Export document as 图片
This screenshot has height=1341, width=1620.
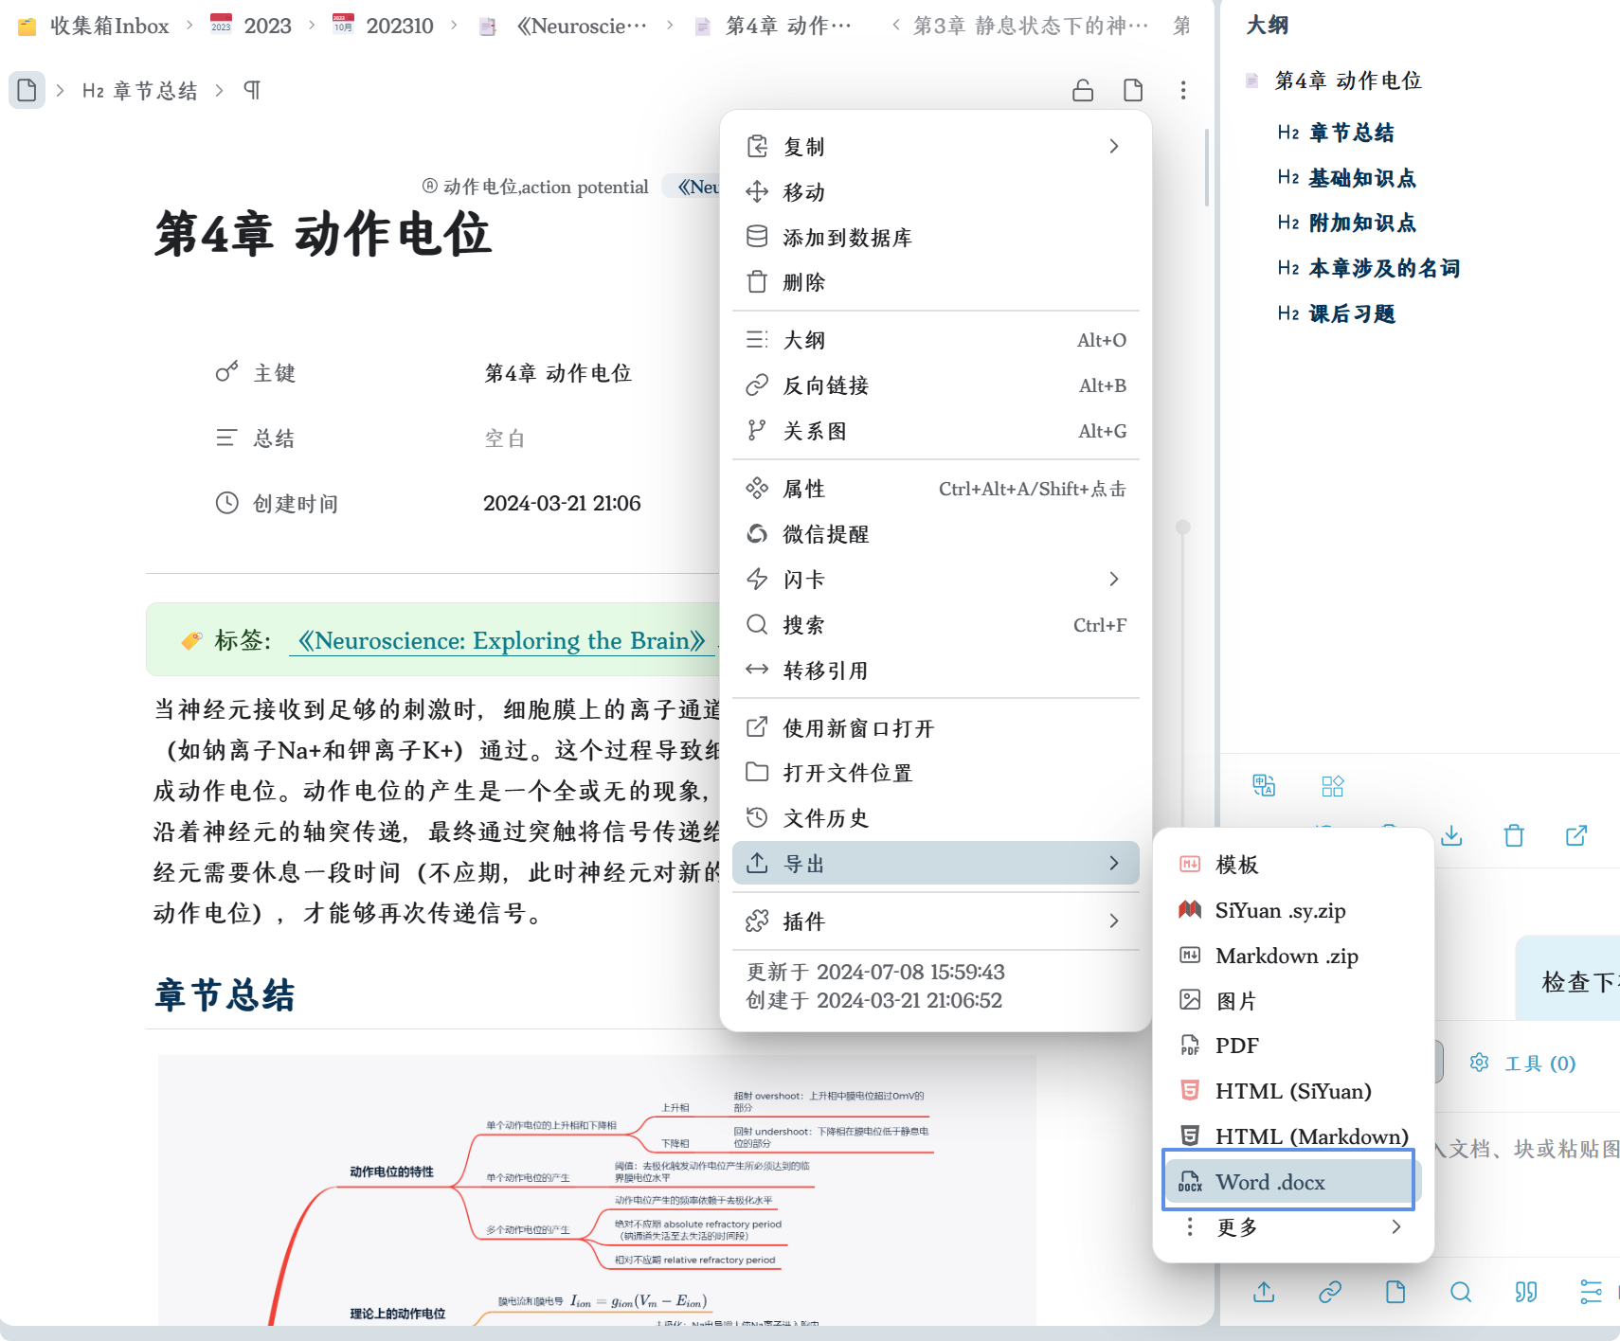click(x=1293, y=1000)
